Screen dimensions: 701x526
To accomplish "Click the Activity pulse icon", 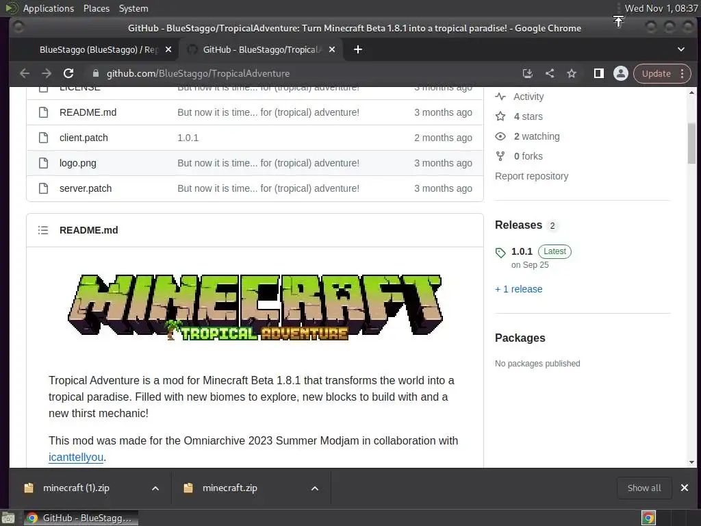I will point(500,97).
